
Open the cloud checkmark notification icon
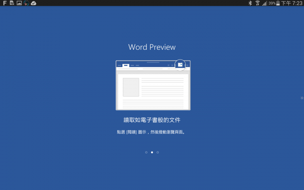pyautogui.click(x=33, y=3)
